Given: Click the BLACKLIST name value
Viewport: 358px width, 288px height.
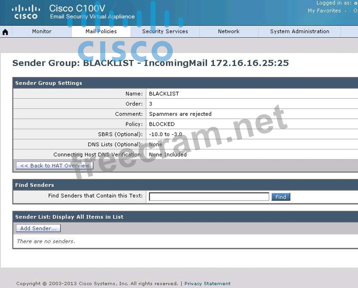Looking at the screenshot, I should point(164,93).
